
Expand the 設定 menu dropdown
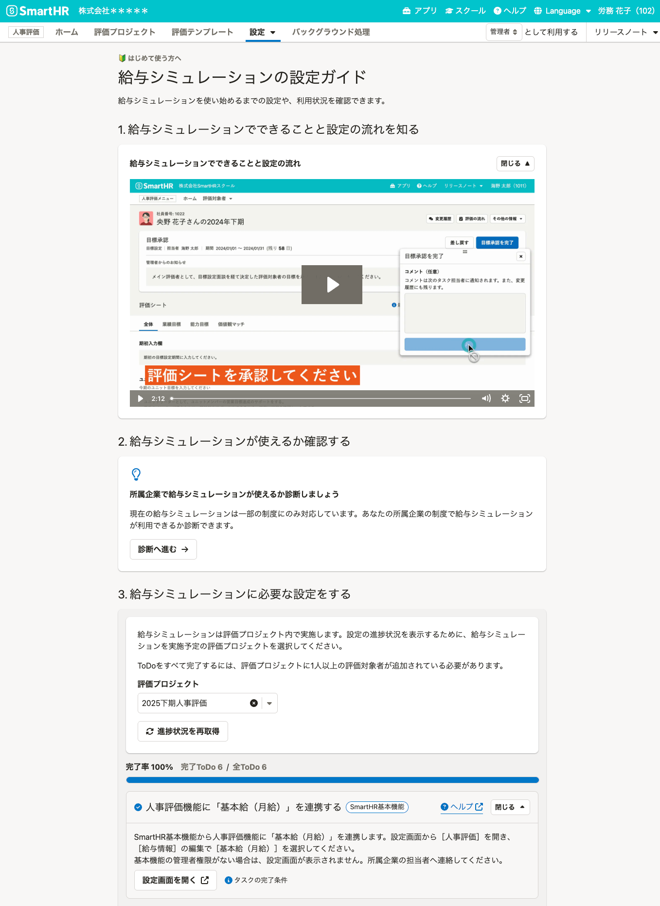pyautogui.click(x=263, y=32)
